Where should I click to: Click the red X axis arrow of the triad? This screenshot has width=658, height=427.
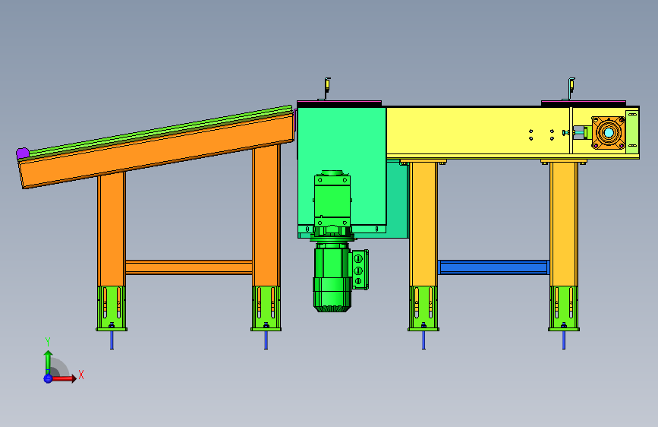64,378
